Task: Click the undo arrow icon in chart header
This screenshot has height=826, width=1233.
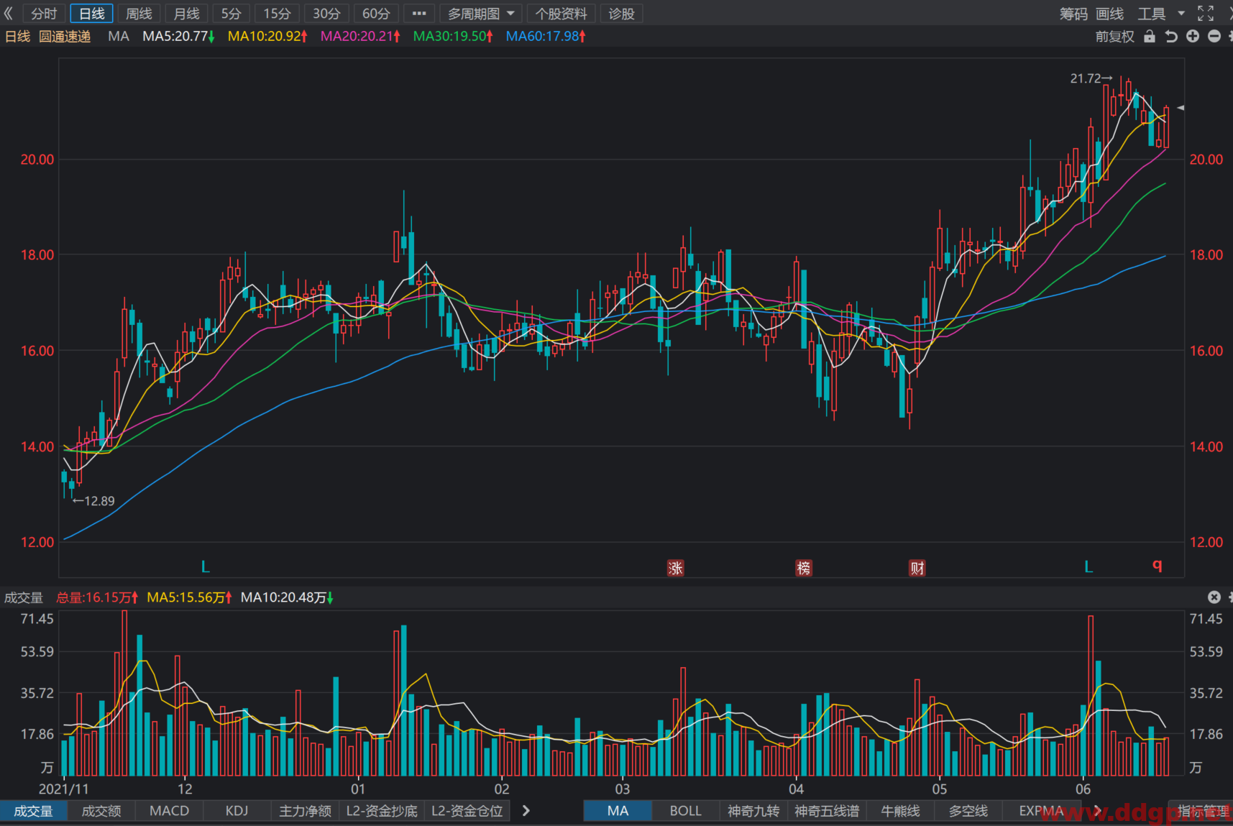Action: pyautogui.click(x=1171, y=36)
